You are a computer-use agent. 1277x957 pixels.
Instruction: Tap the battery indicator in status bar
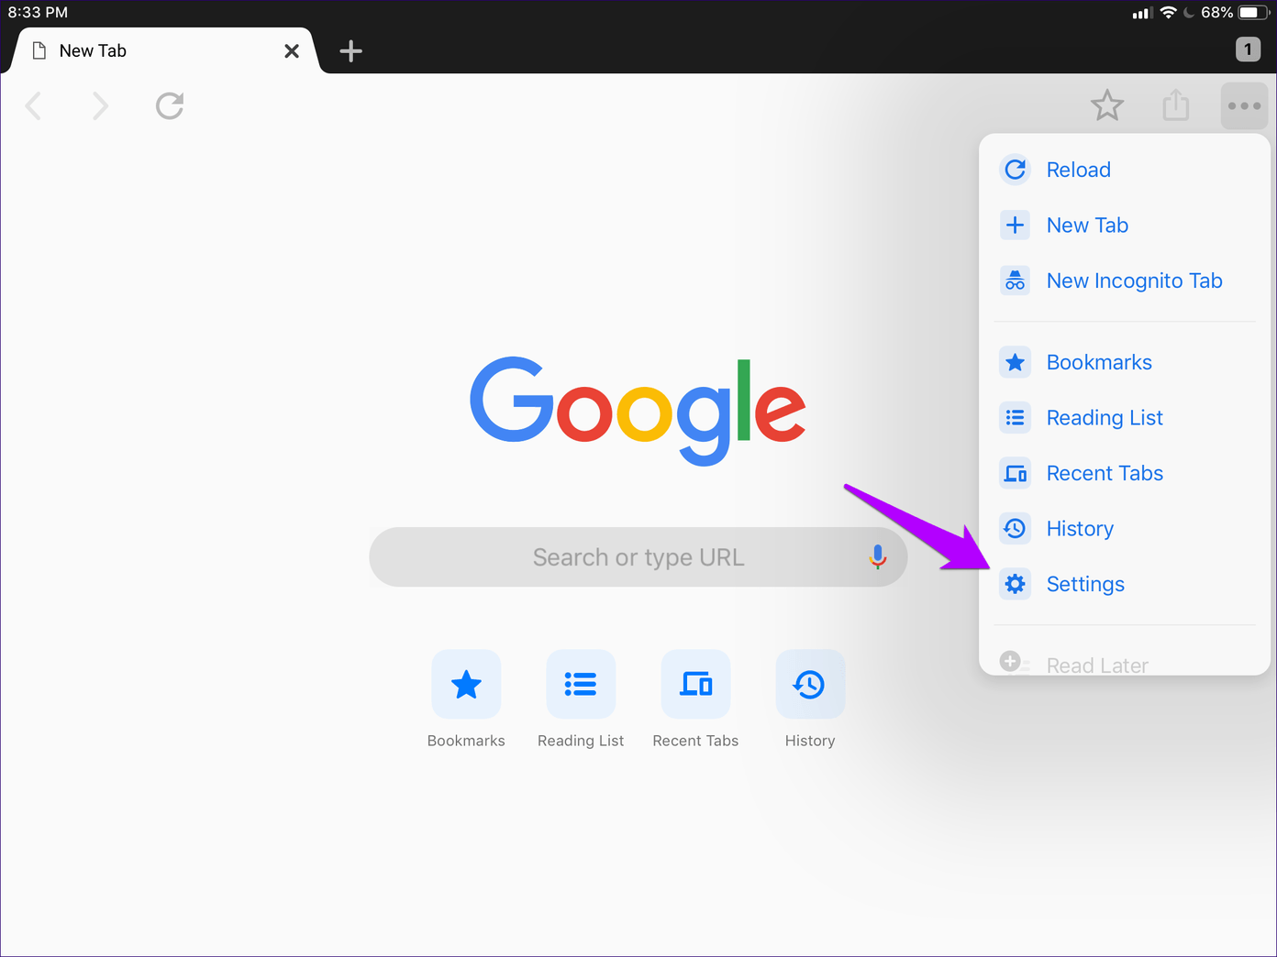[x=1254, y=13]
